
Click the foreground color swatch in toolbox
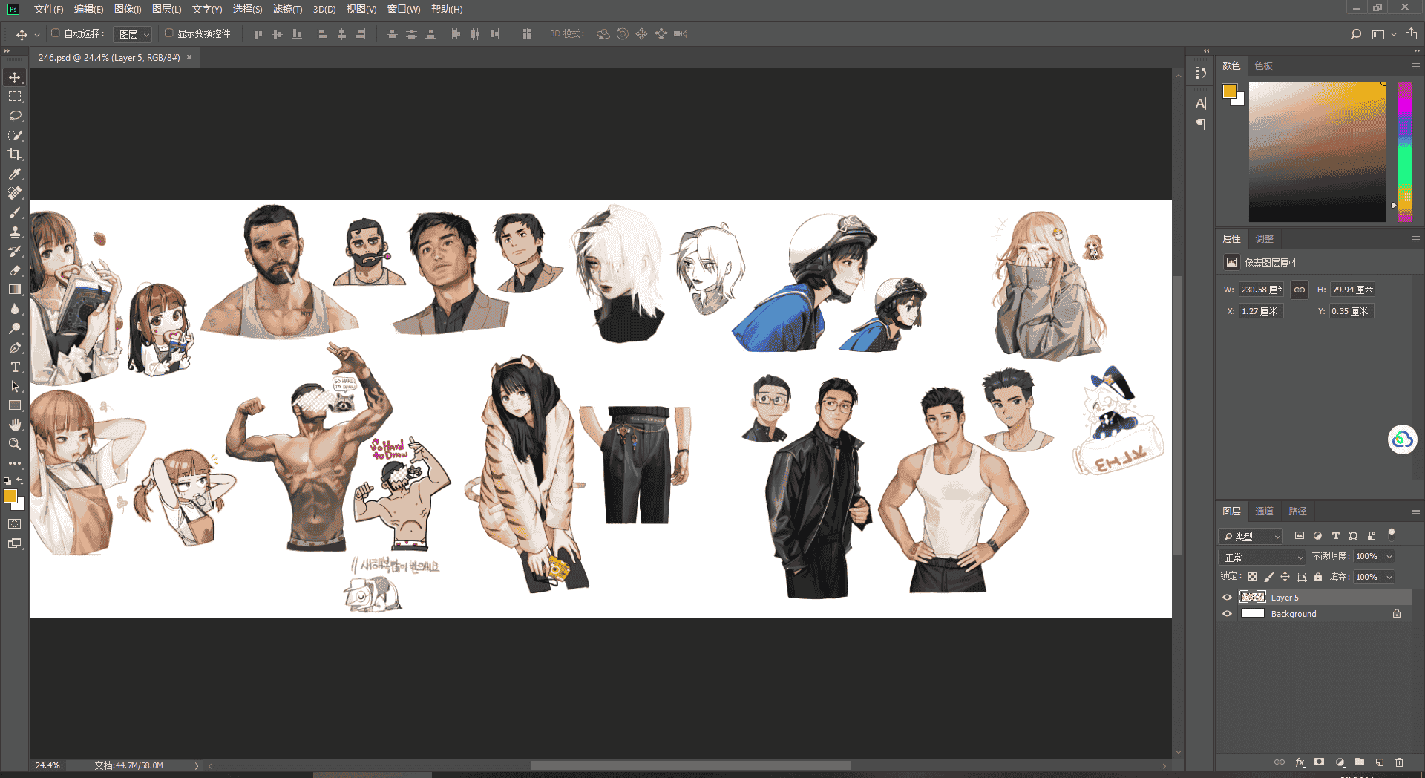coord(10,496)
